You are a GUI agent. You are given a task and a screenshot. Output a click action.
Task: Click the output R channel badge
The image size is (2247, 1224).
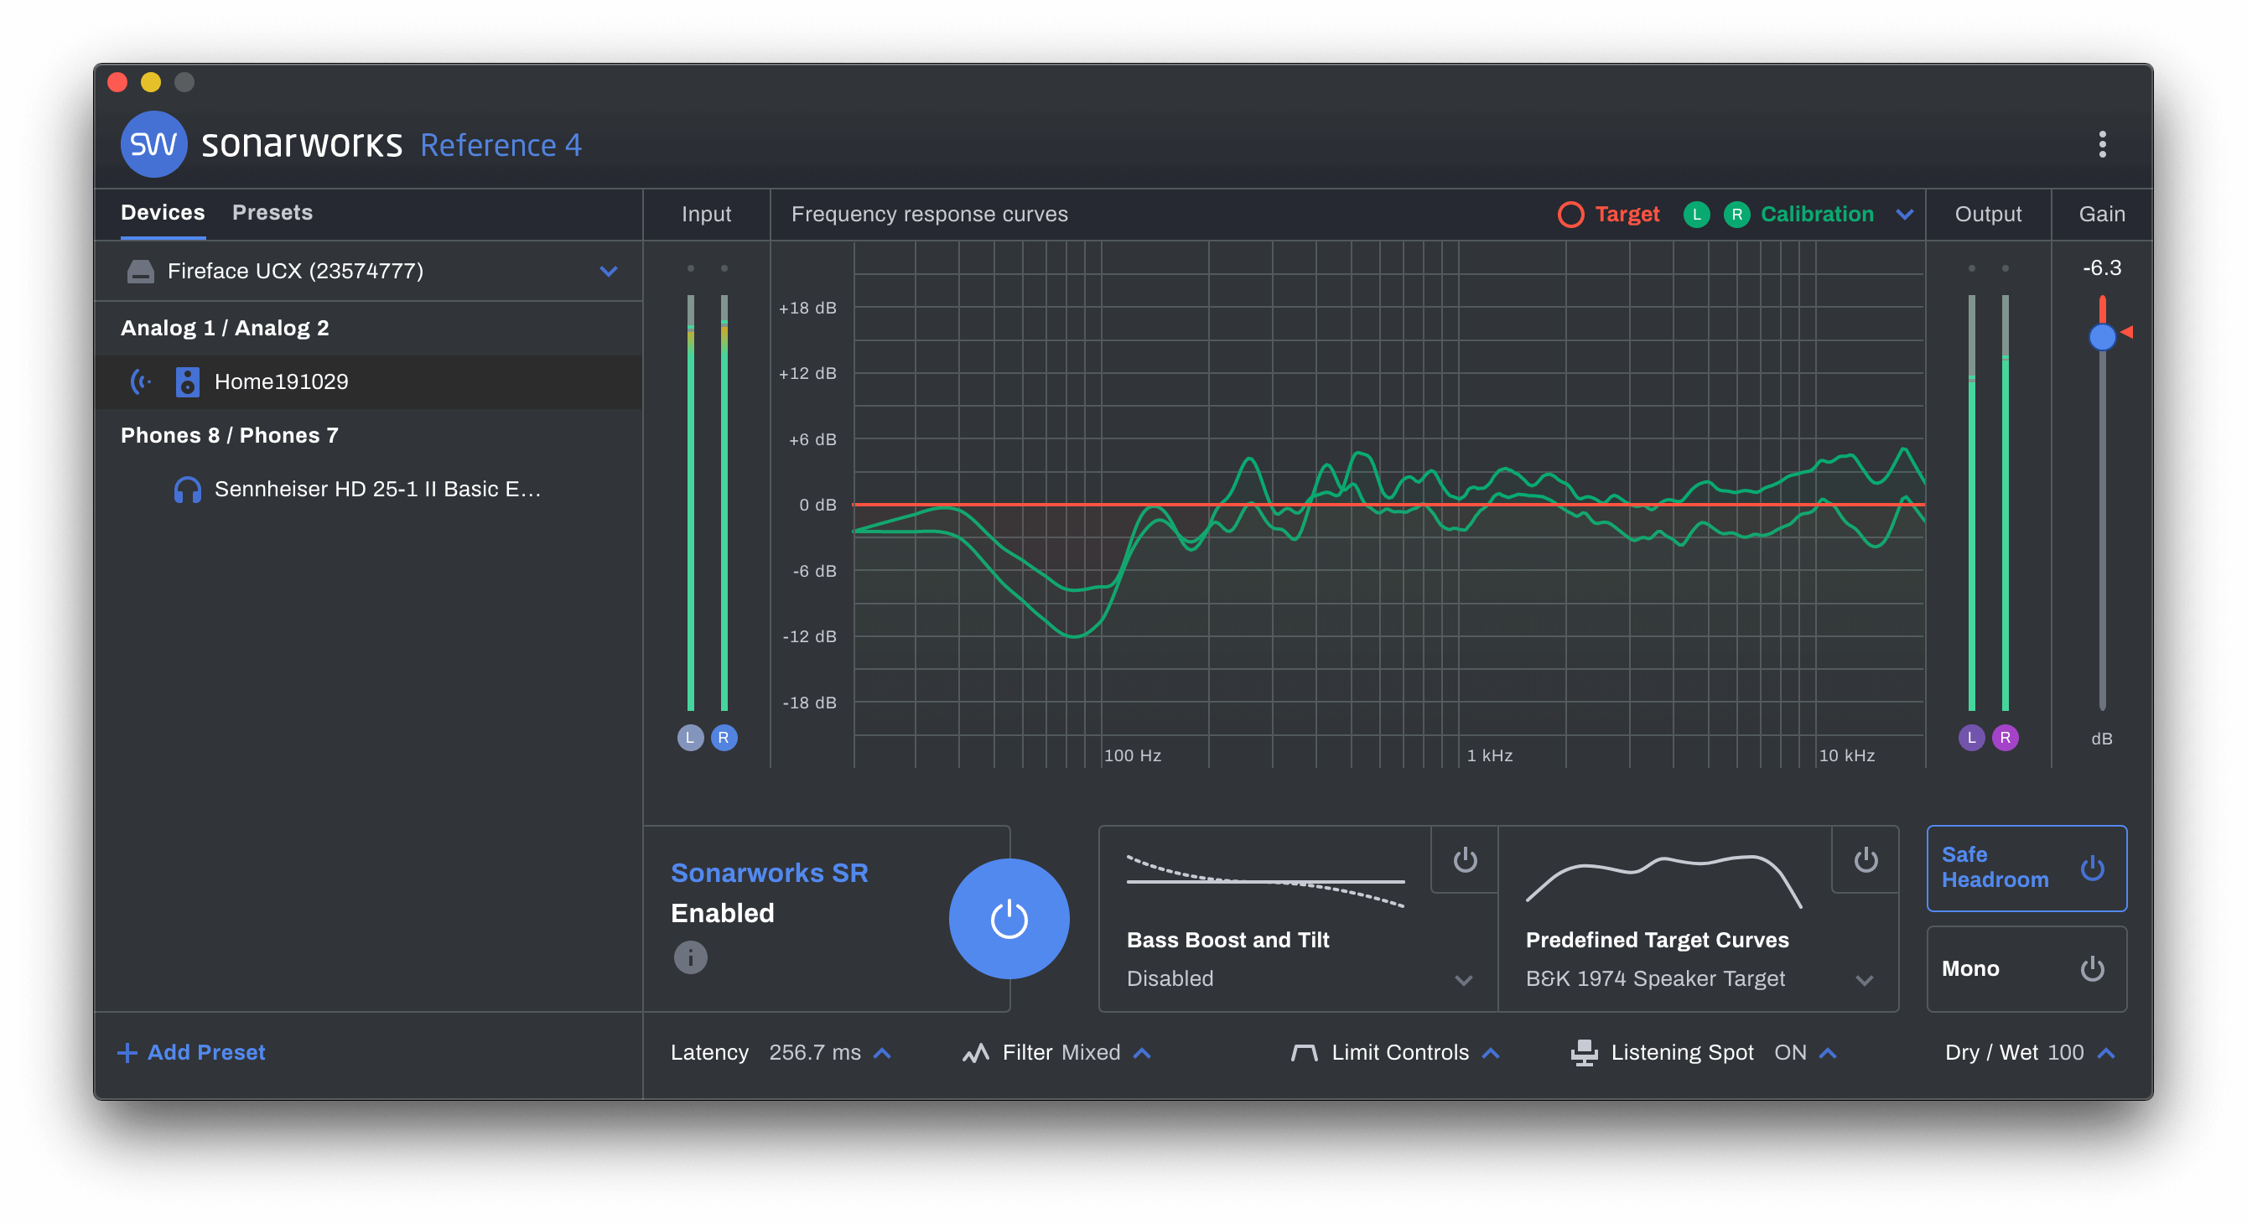pos(2005,737)
